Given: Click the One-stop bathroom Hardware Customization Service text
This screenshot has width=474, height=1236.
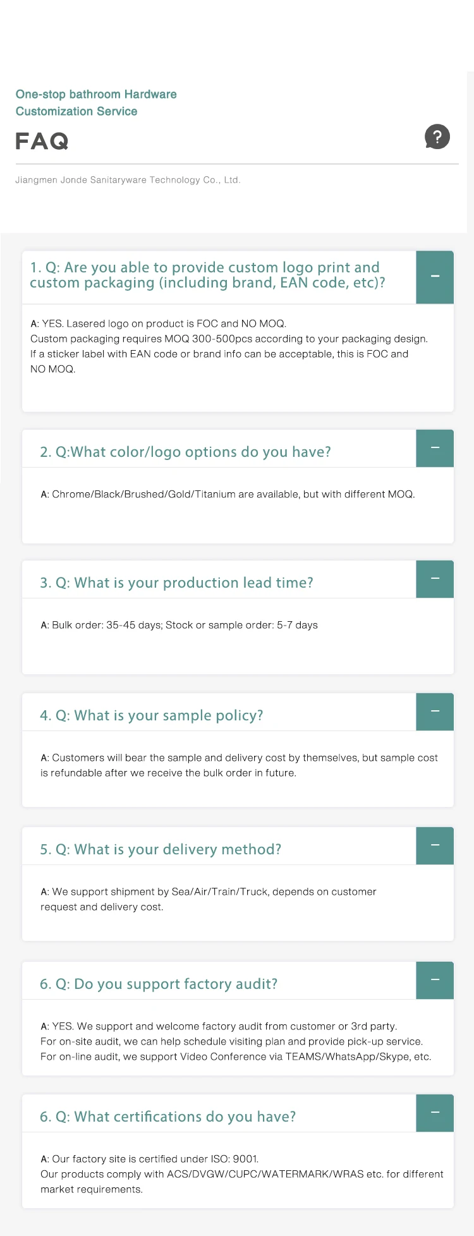Looking at the screenshot, I should (x=96, y=102).
